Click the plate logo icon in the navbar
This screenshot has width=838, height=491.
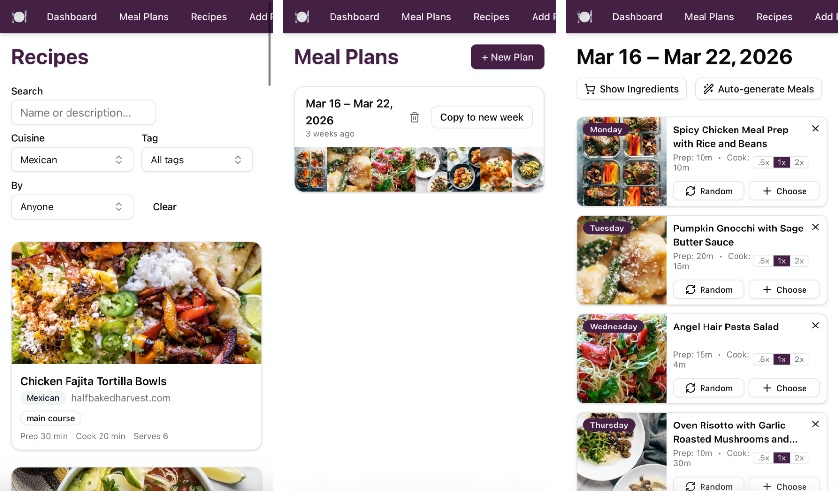tap(19, 16)
